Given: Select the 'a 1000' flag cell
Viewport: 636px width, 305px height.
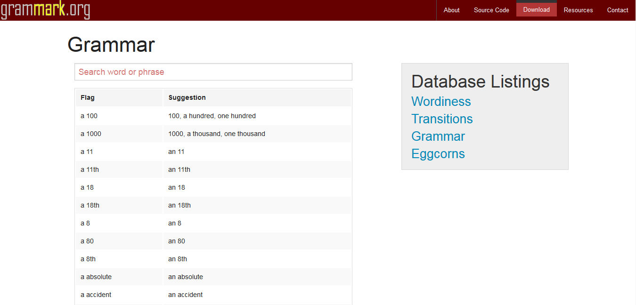Looking at the screenshot, I should [119, 134].
